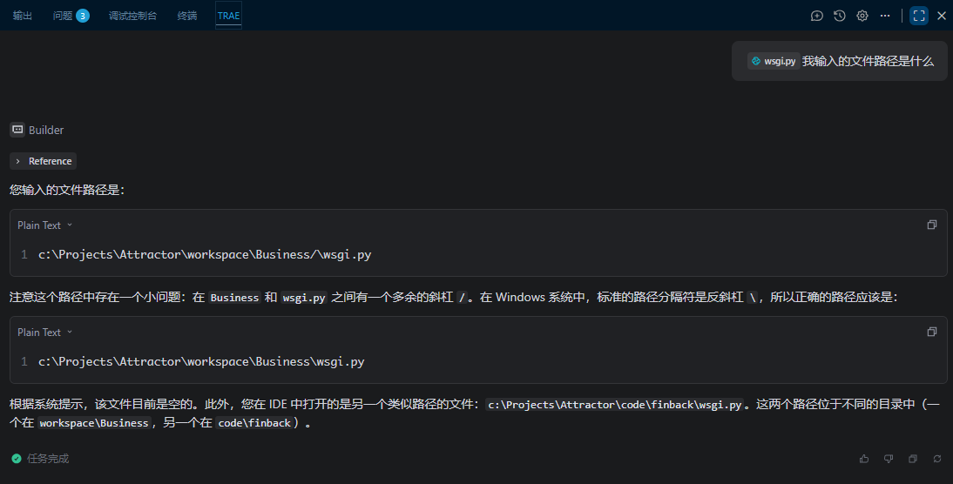The height and width of the screenshot is (484, 953).
Task: Copy the whole response
Action: (x=913, y=459)
